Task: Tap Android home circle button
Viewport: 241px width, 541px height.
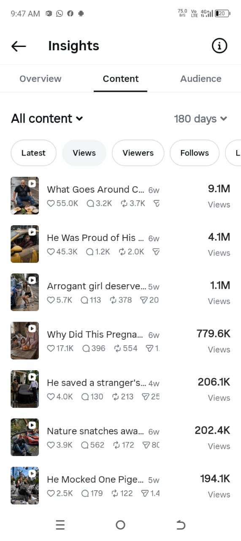Action: (120, 525)
